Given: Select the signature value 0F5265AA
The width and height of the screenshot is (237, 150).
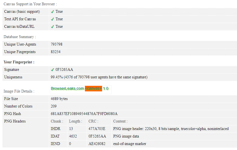Looking at the screenshot, I should coord(64,69).
